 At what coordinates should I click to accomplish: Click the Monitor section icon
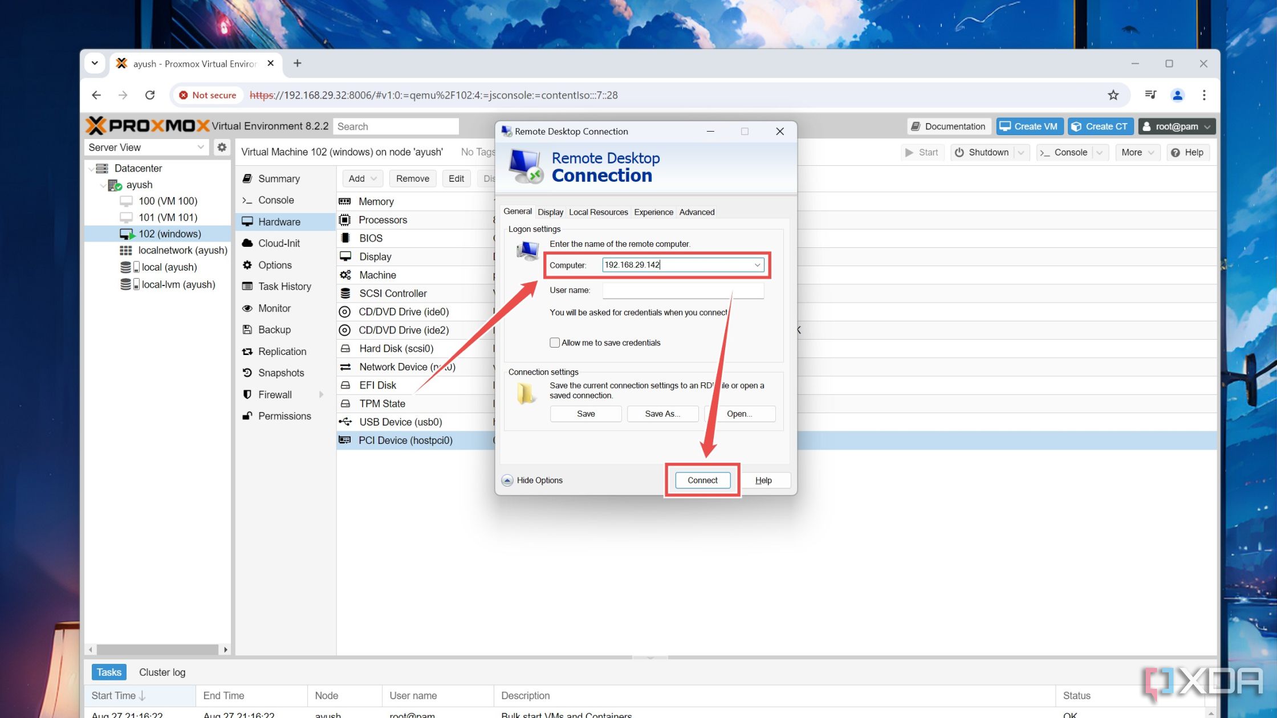pos(248,308)
